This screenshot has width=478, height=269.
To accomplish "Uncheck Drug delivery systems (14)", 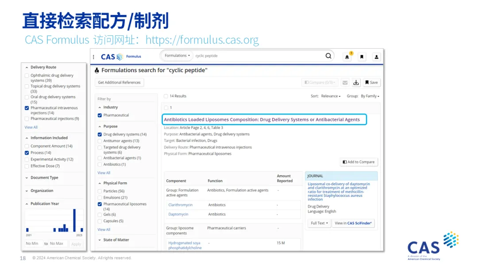I will tap(100, 134).
